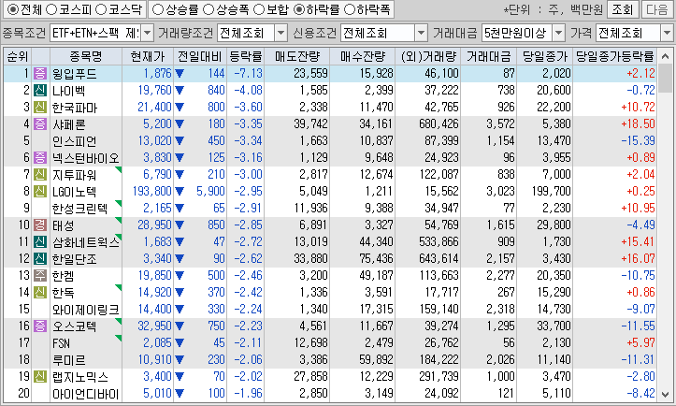Image resolution: width=676 pixels, height=406 pixels.
Task: Click the 신 badge beside 삼화네트웍스
Action: pyautogui.click(x=40, y=241)
